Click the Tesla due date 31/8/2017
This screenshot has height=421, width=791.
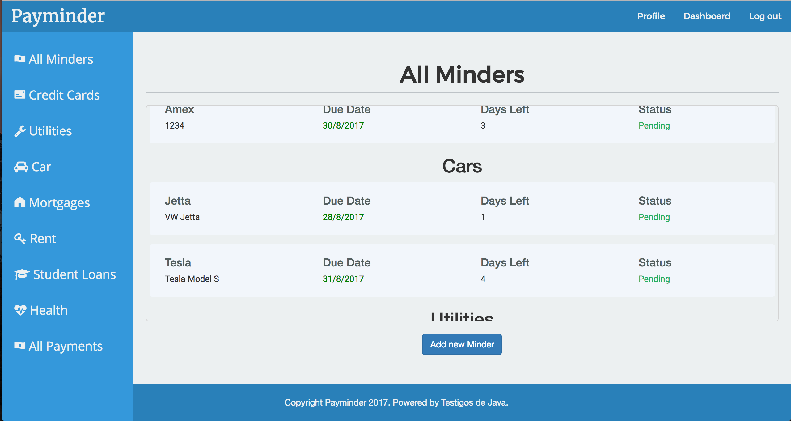coord(343,279)
